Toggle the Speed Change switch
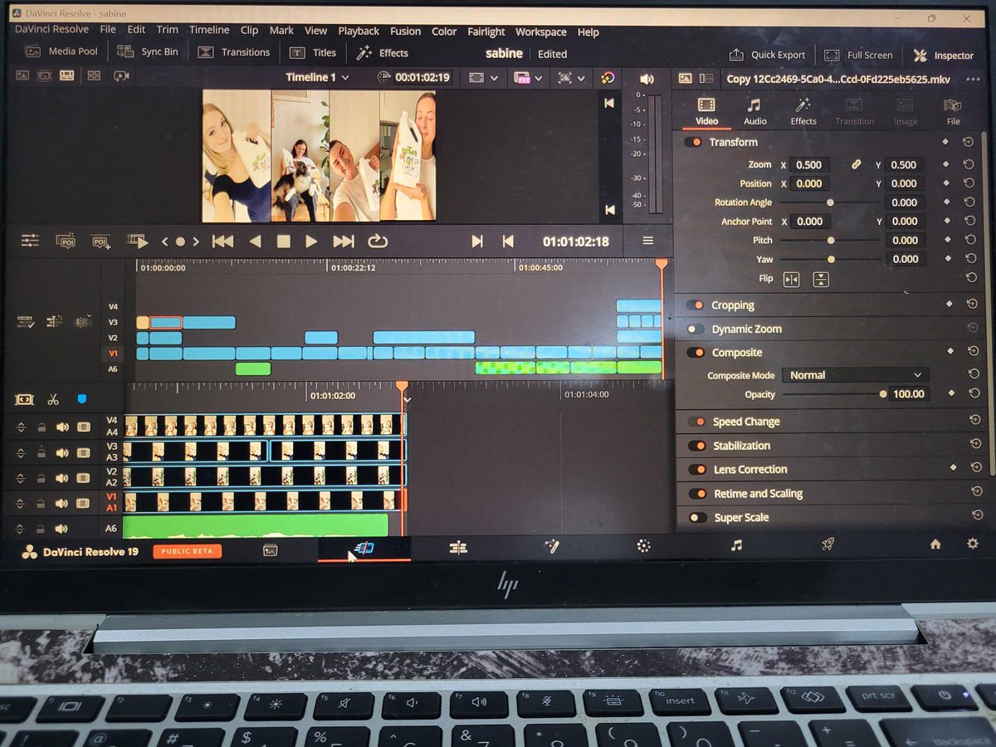This screenshot has width=996, height=747. coord(697,422)
